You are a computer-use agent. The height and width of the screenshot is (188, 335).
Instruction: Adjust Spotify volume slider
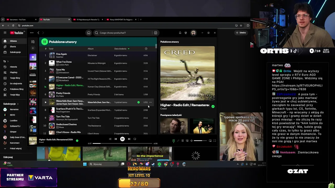coord(200,141)
